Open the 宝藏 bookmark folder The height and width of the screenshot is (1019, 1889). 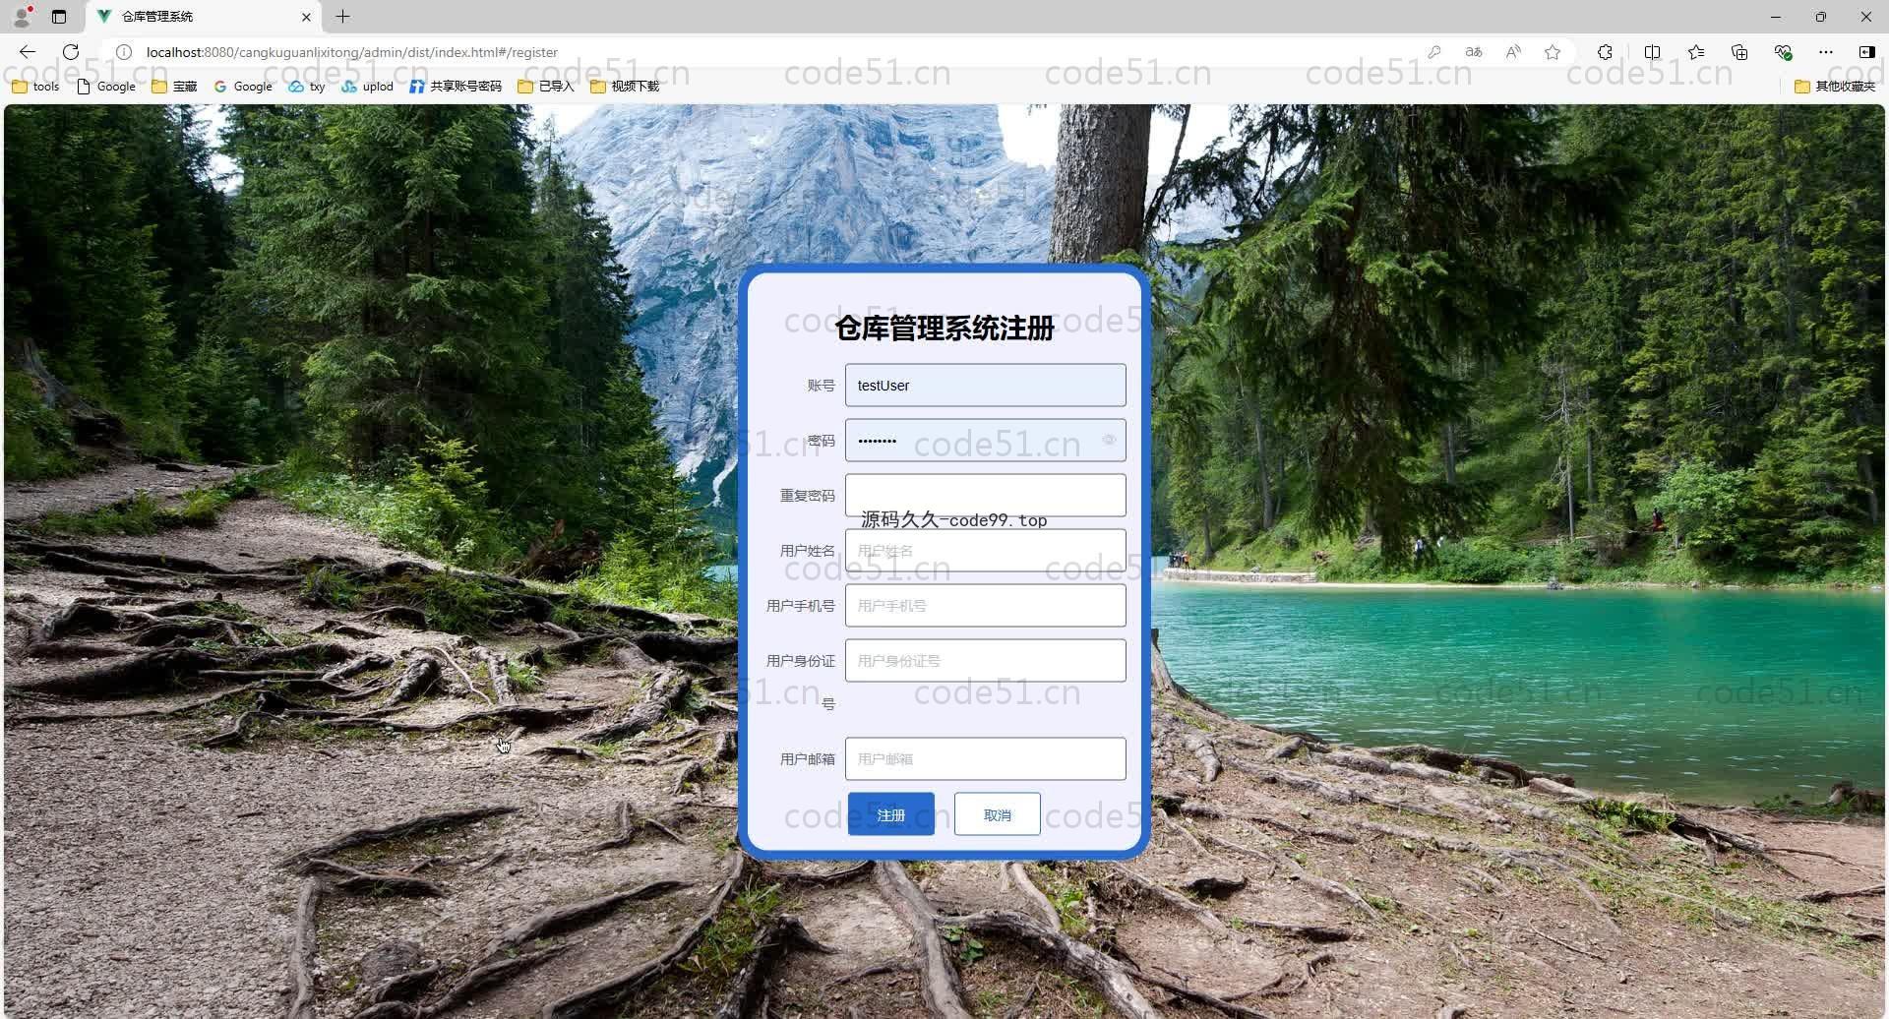click(174, 87)
